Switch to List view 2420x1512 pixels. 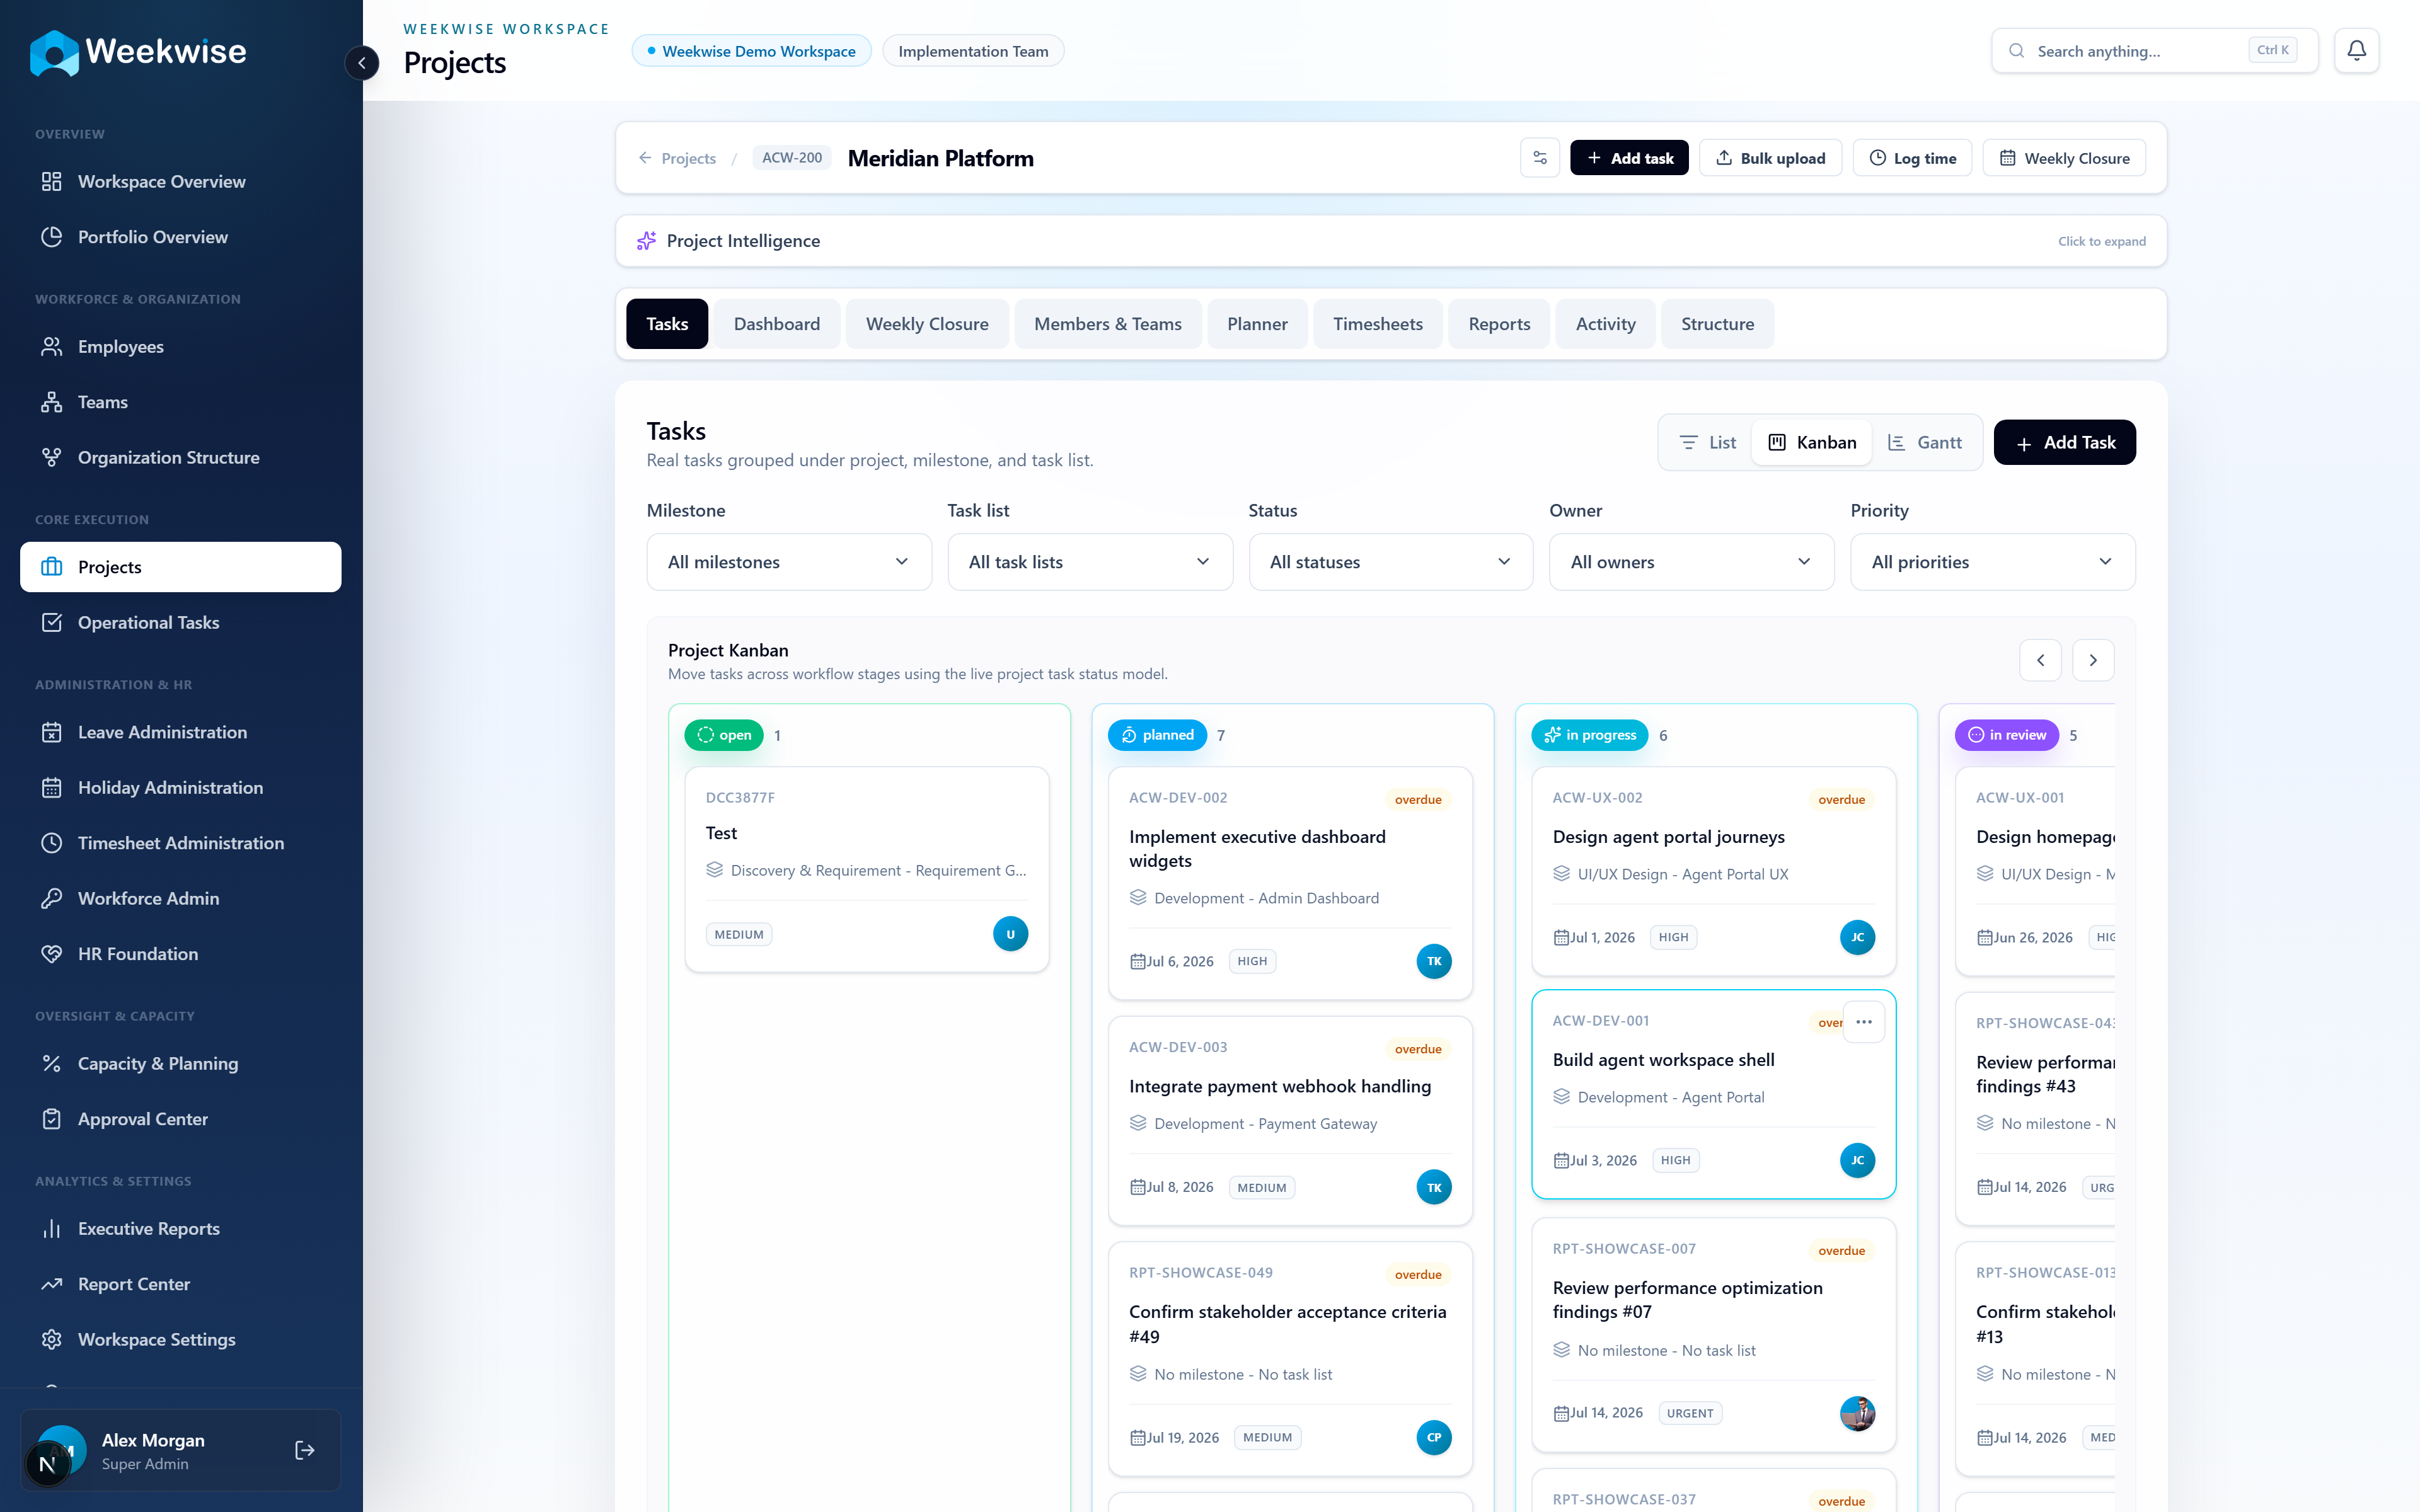pyautogui.click(x=1707, y=442)
